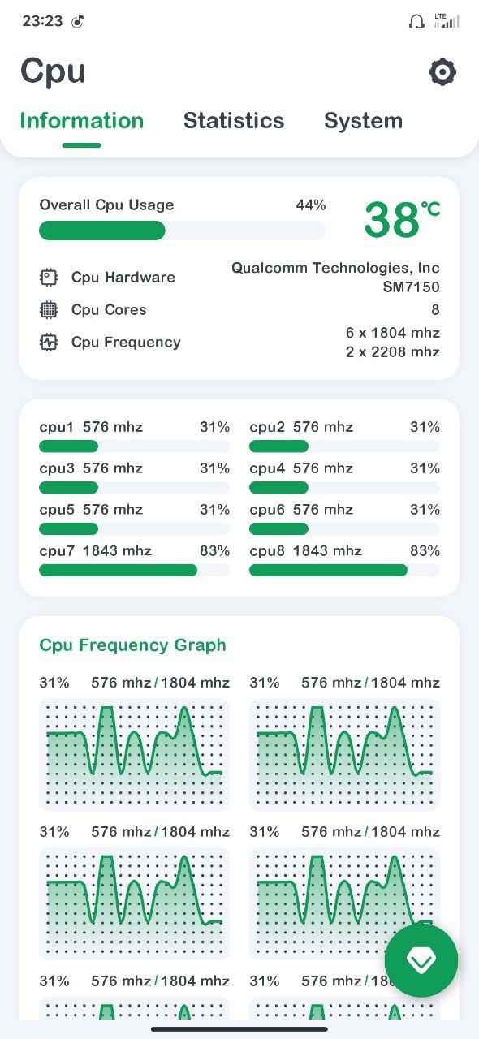Switch to the Information tab
479x1039 pixels.
pyautogui.click(x=81, y=121)
